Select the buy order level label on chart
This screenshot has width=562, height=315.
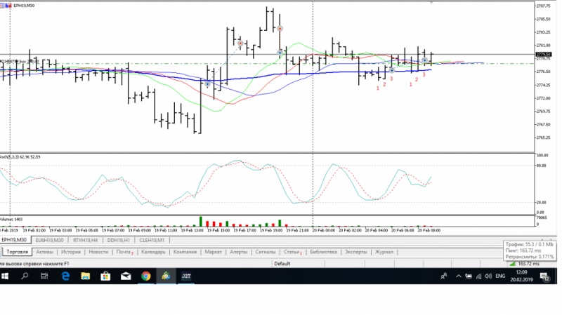coord(20,62)
